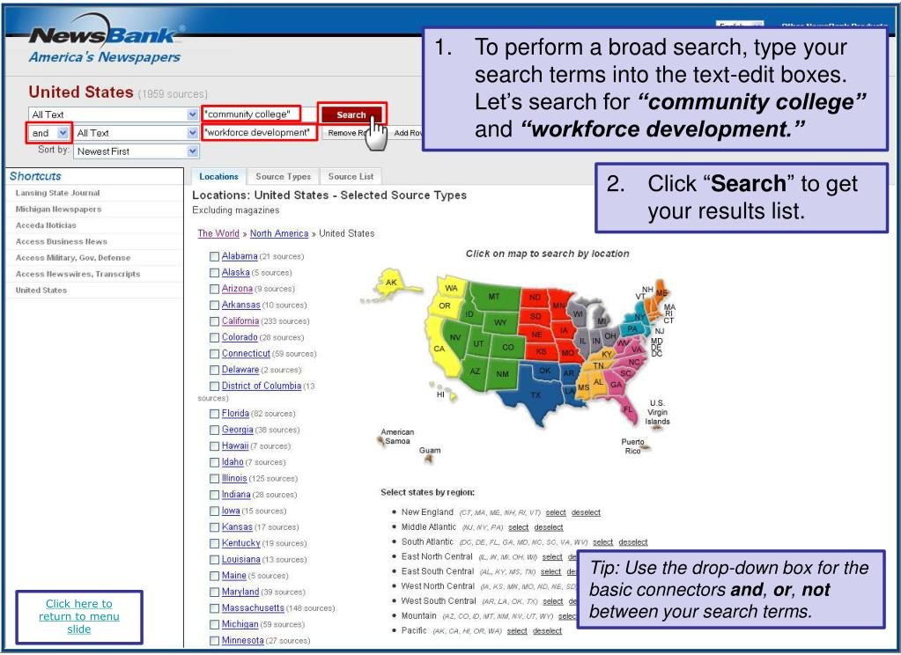This screenshot has height=655, width=901.
Task: Open the Michigan Newspapers shortcut
Action: coord(58,210)
